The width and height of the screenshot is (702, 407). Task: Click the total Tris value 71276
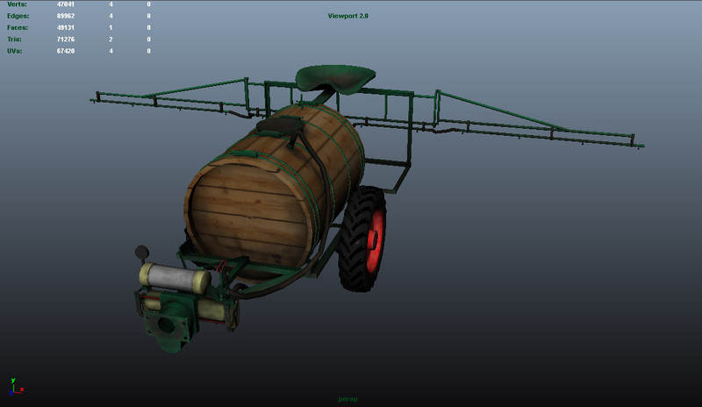pos(65,39)
